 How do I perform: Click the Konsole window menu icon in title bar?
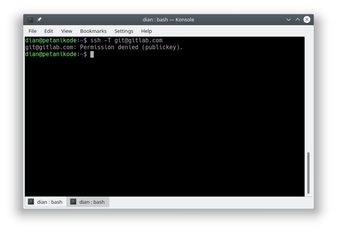30,19
